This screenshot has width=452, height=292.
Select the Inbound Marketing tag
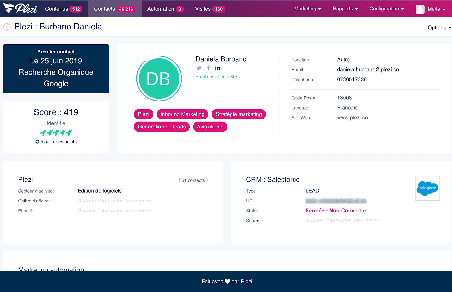click(182, 114)
